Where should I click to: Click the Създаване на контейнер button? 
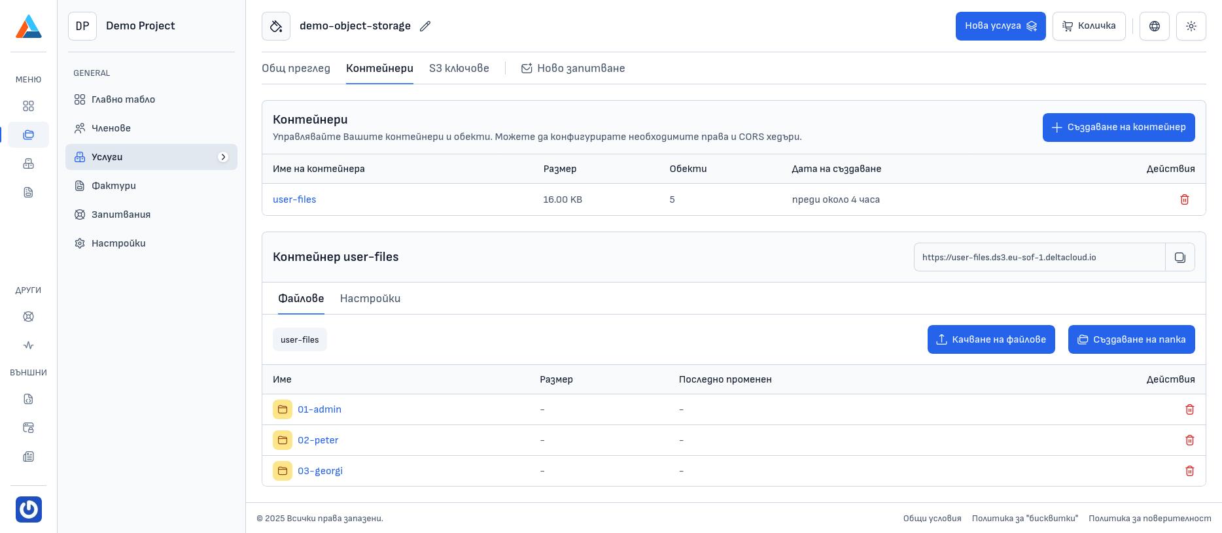(x=1118, y=128)
